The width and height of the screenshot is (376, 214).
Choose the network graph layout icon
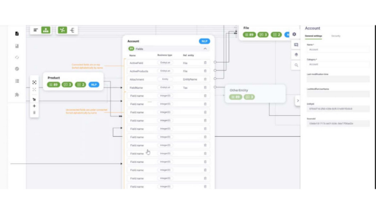(62, 30)
